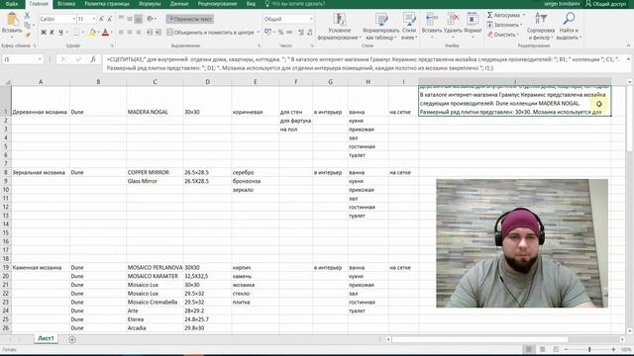The image size is (634, 356).
Task: Increase decimal places icon
Action: coord(301,32)
